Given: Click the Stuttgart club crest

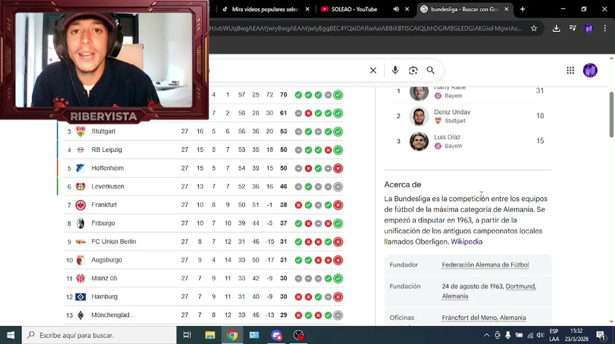Looking at the screenshot, I should click(x=80, y=131).
